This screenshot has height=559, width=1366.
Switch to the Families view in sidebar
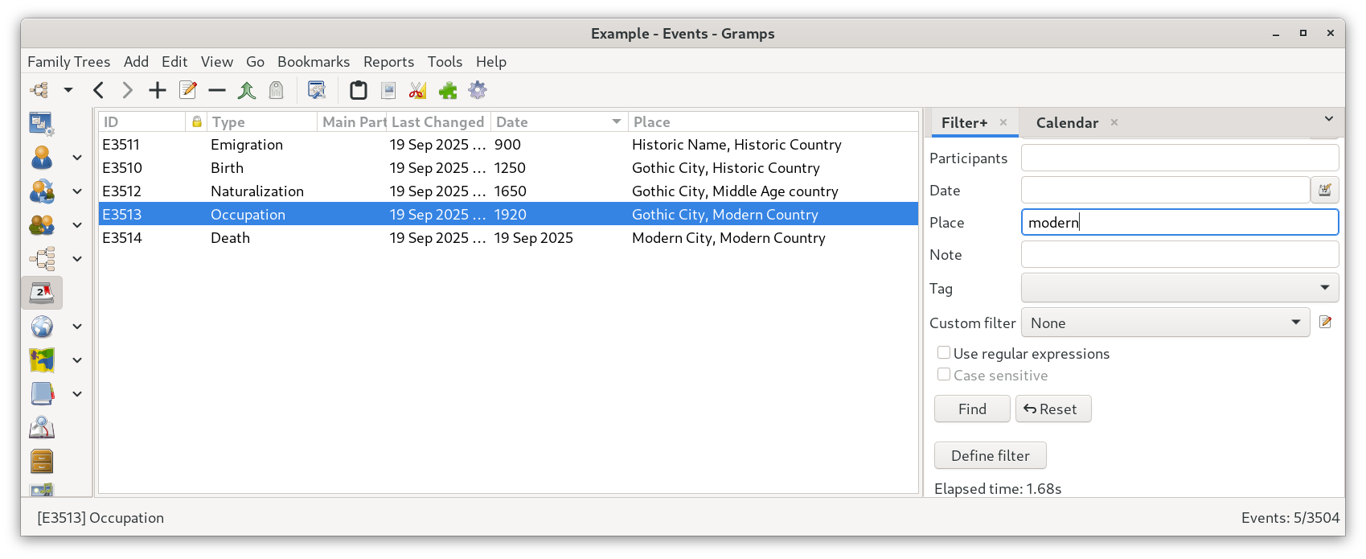(x=42, y=225)
